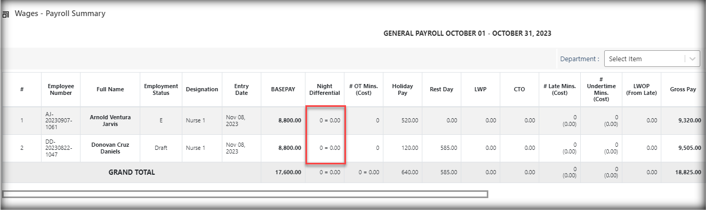Viewport: 706px width, 210px height.
Task: Expand the Department dropdown chevron arrow
Action: tap(692, 59)
